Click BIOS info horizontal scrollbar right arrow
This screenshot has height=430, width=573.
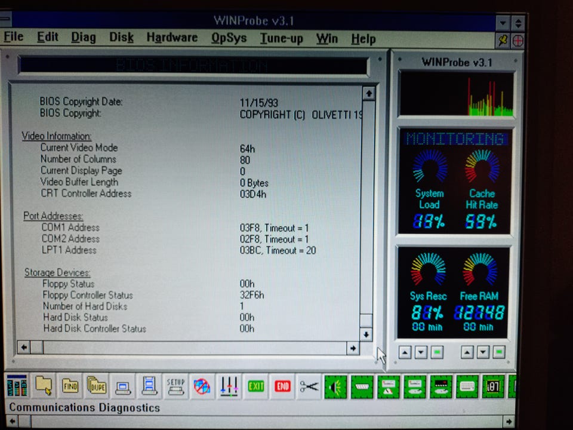coord(353,348)
